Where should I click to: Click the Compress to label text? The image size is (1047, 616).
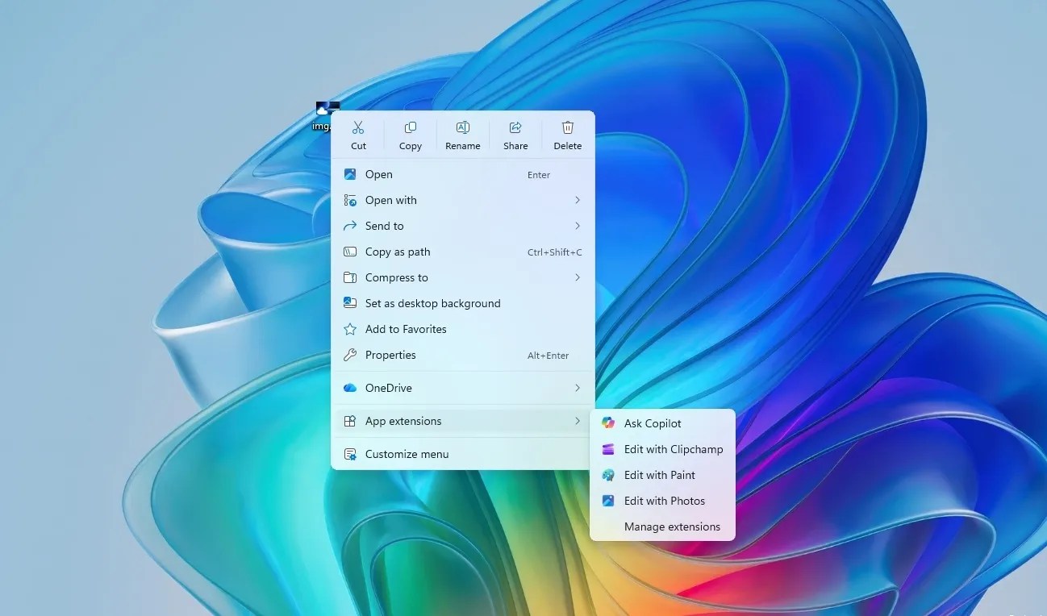coord(397,277)
